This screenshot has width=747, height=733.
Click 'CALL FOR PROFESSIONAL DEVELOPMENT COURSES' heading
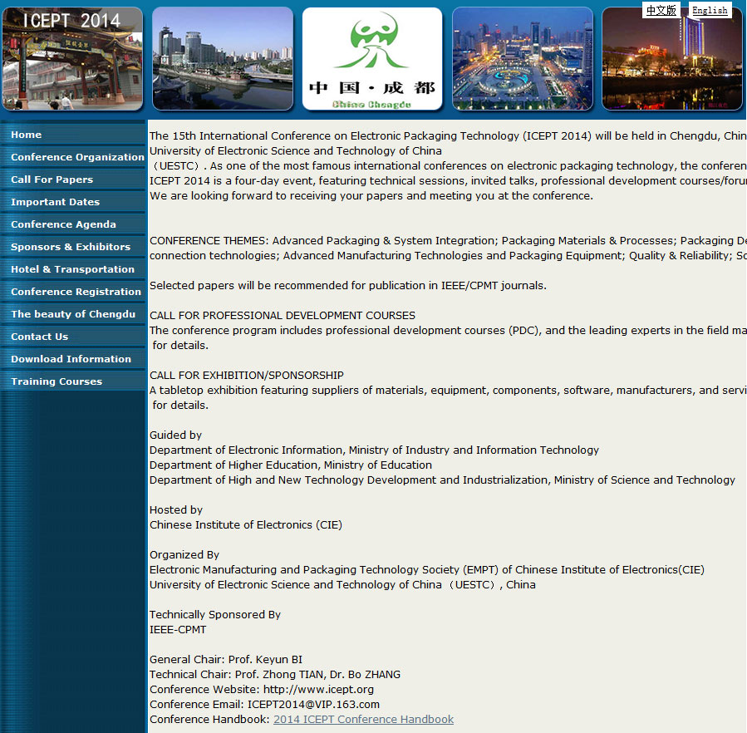[283, 316]
